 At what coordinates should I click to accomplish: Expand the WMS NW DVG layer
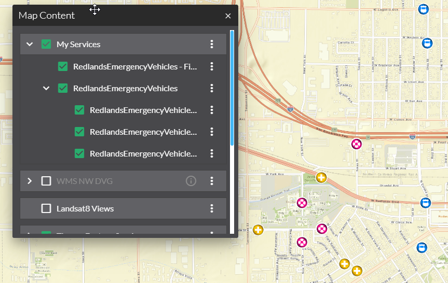[30, 181]
